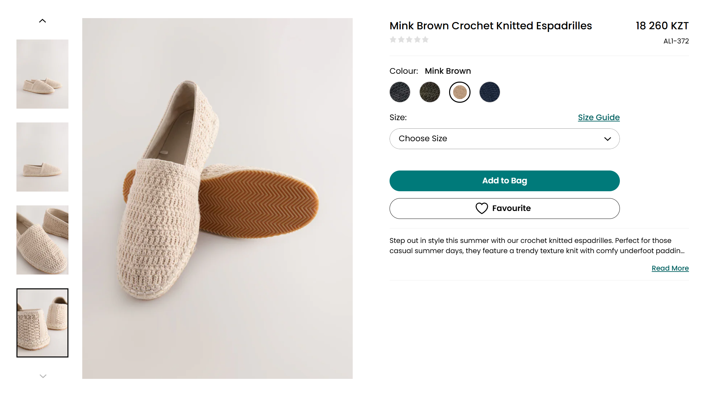View first thumbnail of espadrilles pair
The width and height of the screenshot is (712, 395).
point(42,74)
